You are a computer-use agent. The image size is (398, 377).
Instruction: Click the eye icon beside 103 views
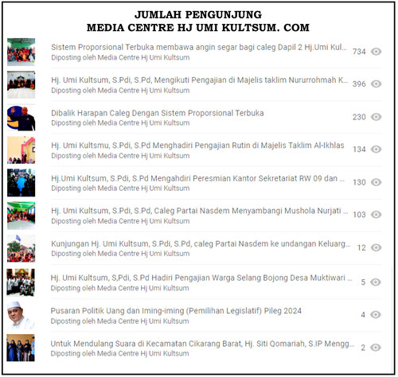(x=376, y=215)
